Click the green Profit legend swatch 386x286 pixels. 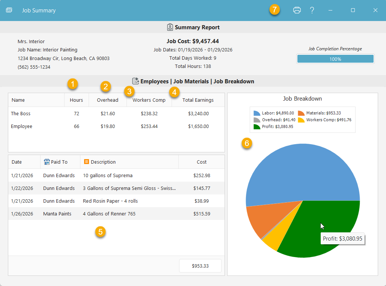point(257,126)
